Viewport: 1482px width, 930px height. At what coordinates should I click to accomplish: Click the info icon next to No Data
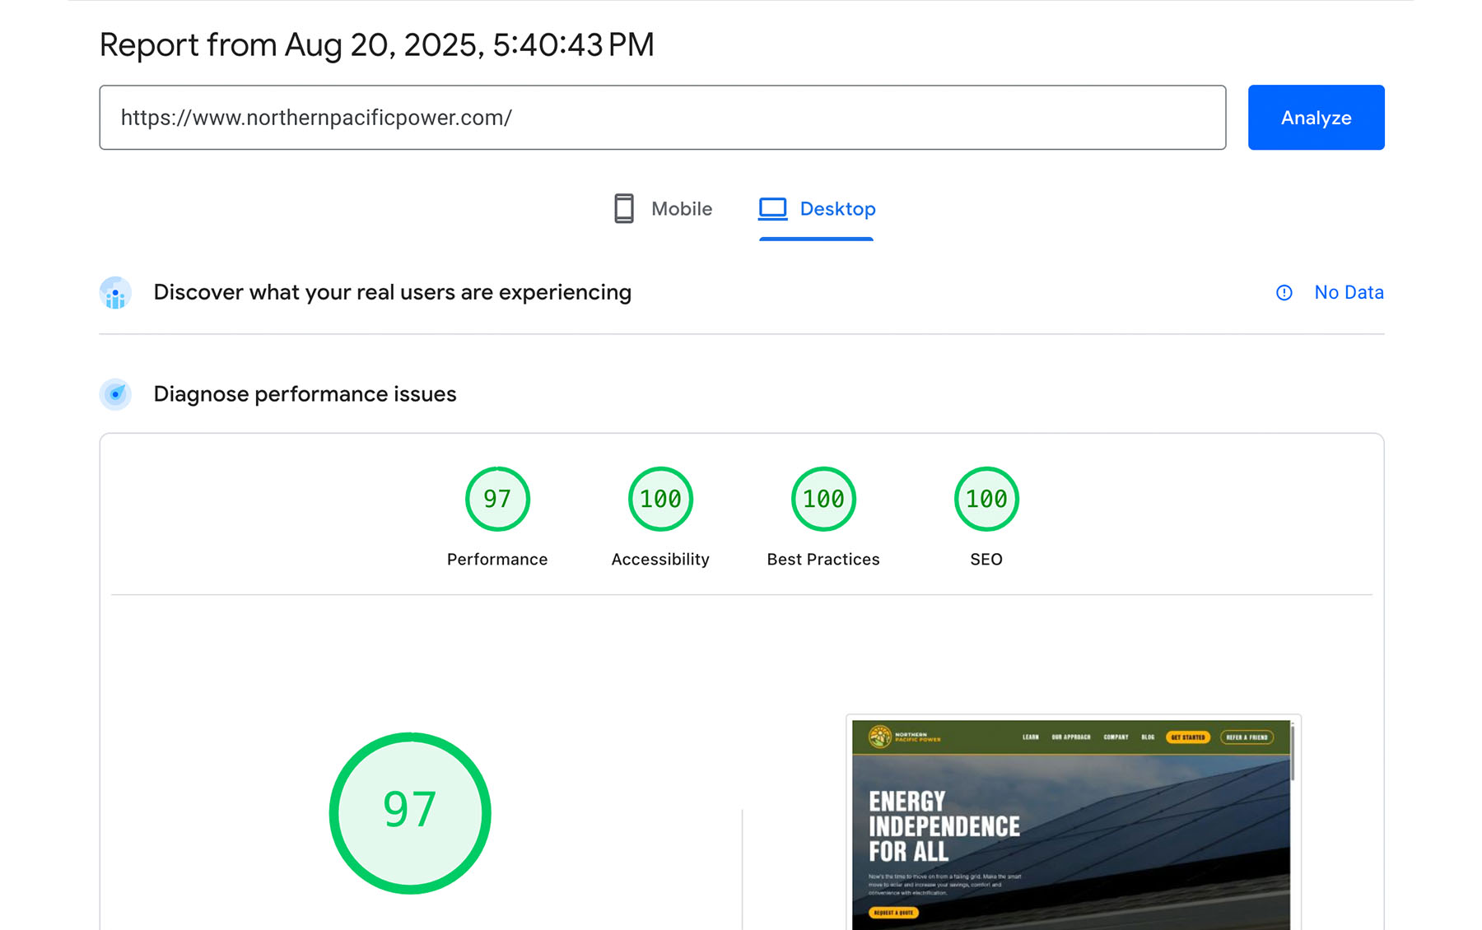[1284, 293]
